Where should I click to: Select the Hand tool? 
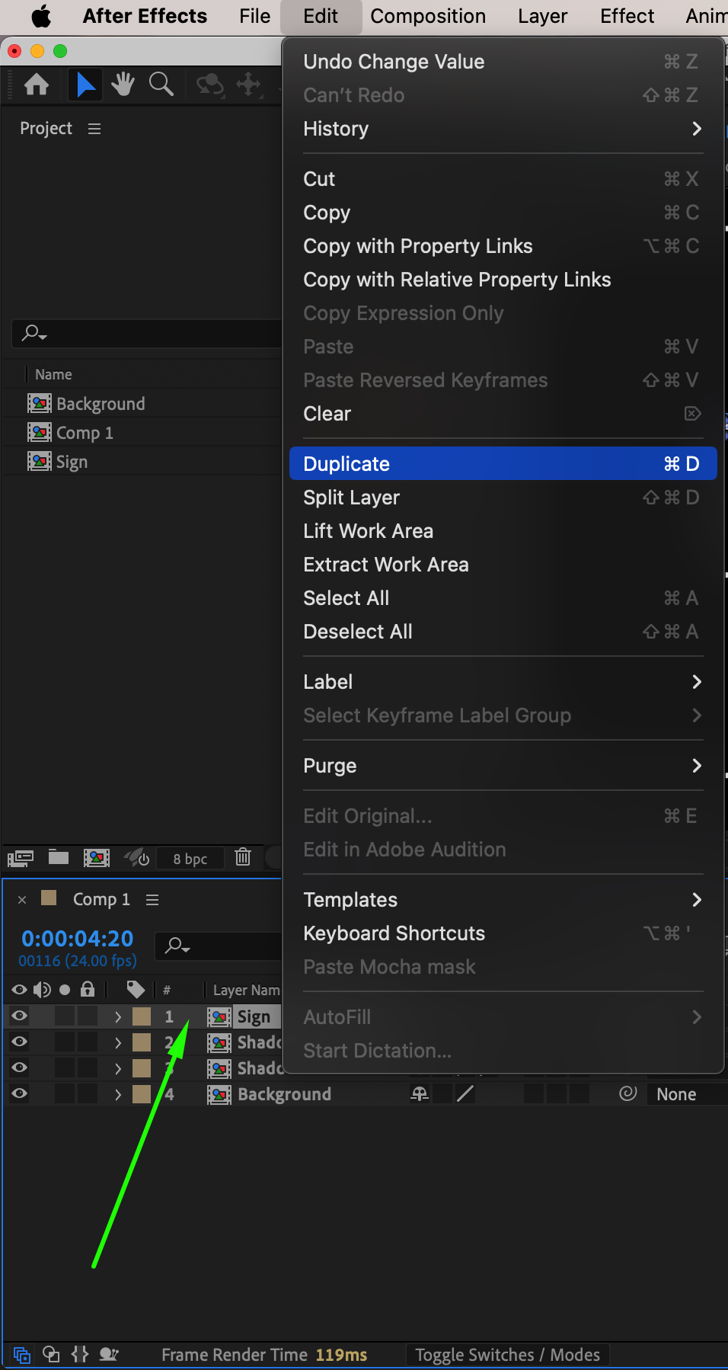[x=123, y=85]
